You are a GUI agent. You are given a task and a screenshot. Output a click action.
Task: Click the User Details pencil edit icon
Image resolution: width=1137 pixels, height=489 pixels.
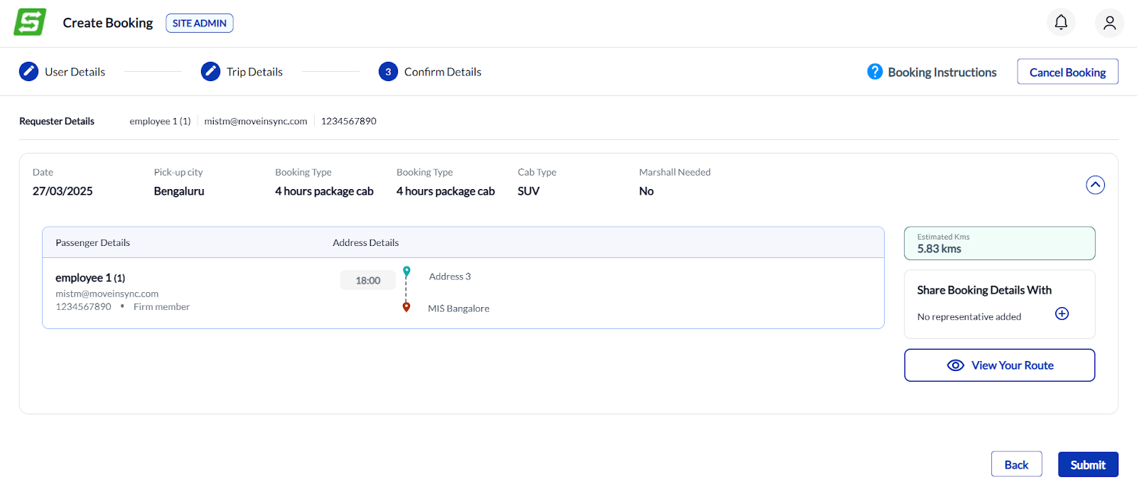pos(28,72)
